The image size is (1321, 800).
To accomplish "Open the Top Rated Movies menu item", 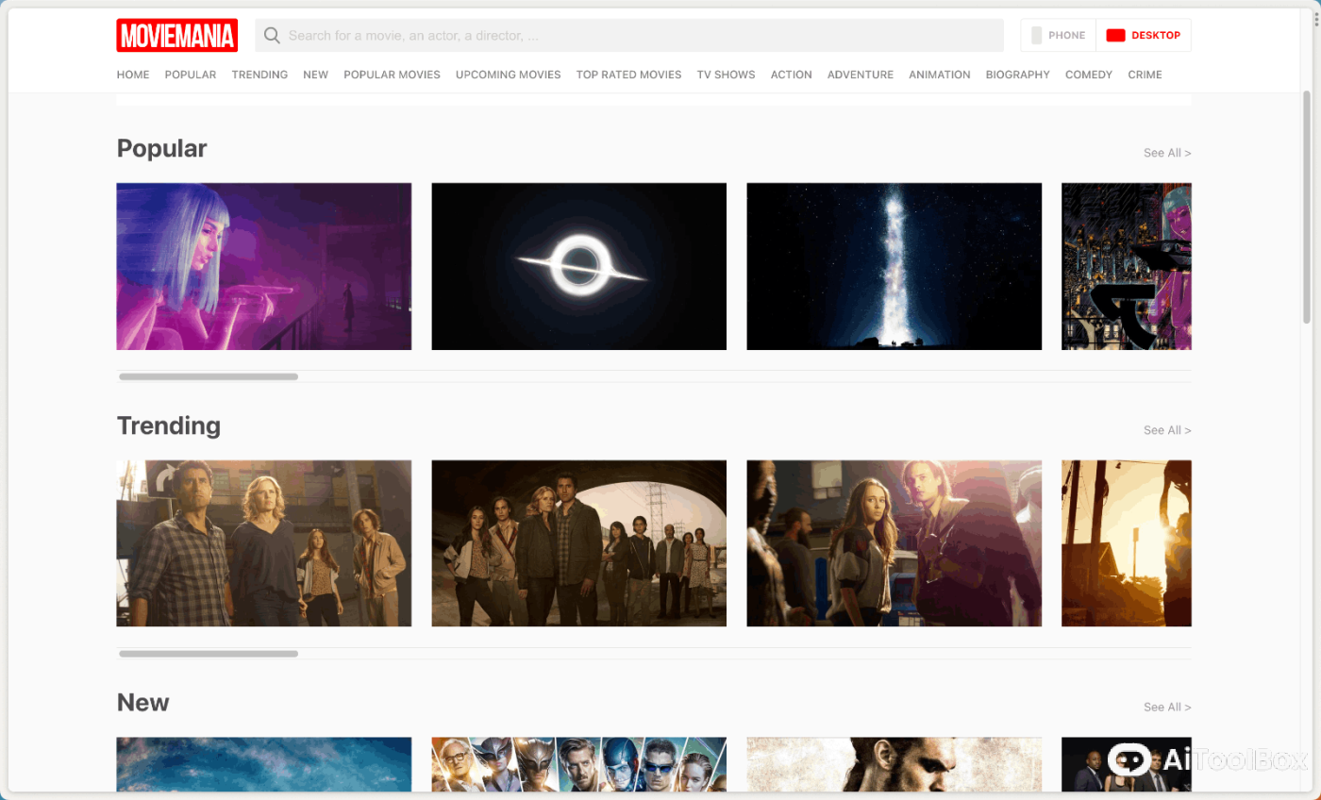I will click(x=628, y=75).
